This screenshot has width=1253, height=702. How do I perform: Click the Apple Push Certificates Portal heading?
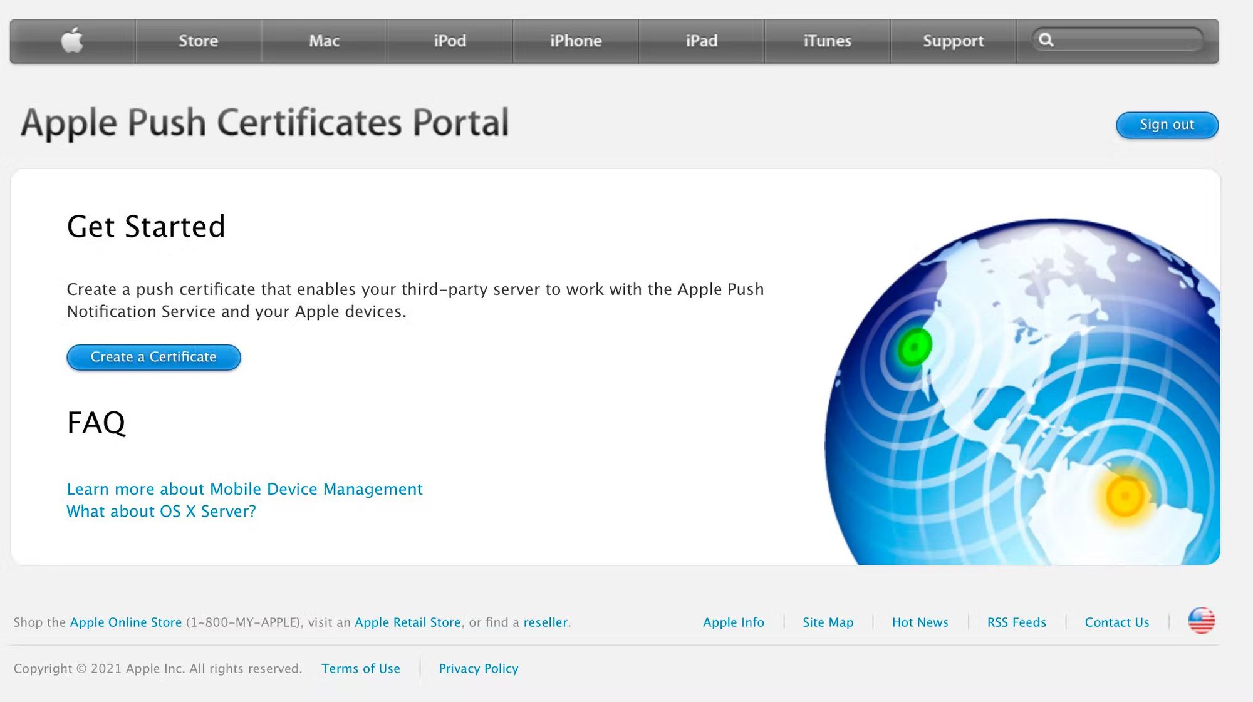[x=264, y=123]
